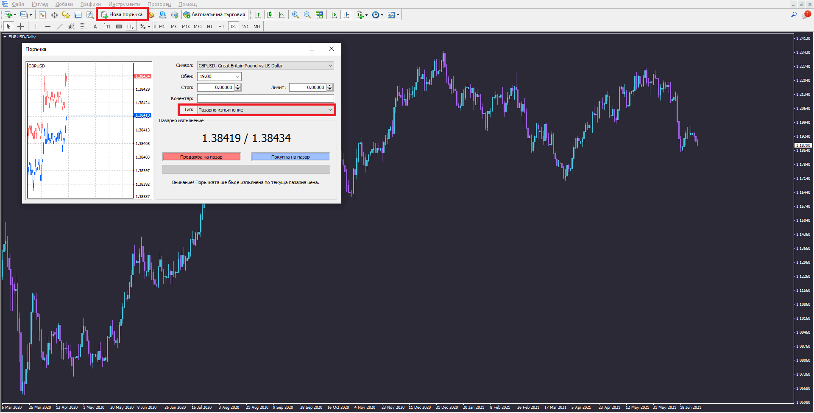Screen dimensions: 814x413
Task: Open the Файл menu
Action: pyautogui.click(x=18, y=4)
